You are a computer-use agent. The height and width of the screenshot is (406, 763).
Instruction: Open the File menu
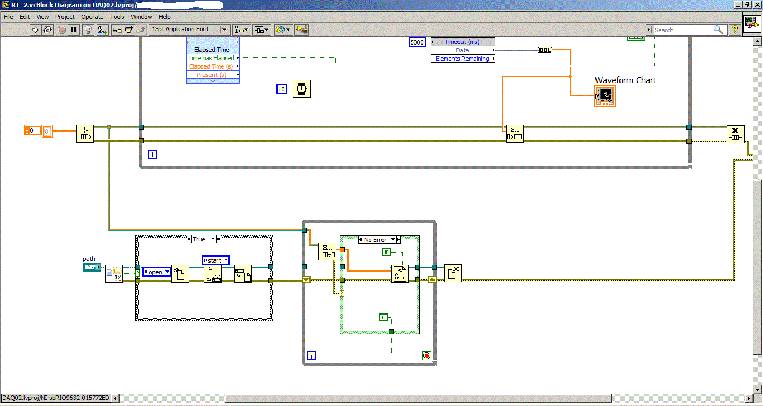click(9, 17)
